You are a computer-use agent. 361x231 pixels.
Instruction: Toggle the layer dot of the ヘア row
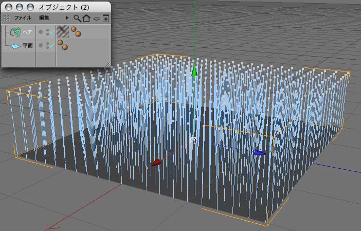click(41, 32)
